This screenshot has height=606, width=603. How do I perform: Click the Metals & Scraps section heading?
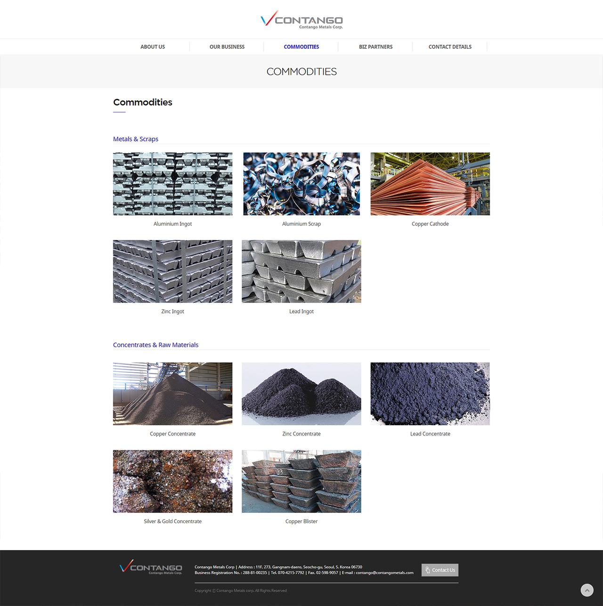pyautogui.click(x=136, y=139)
